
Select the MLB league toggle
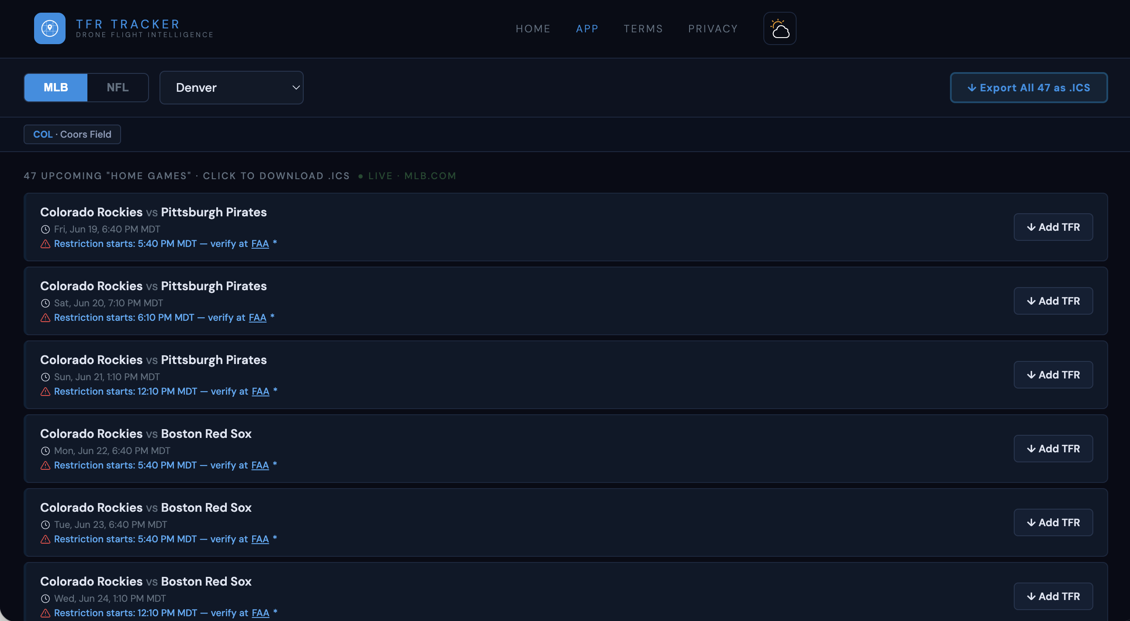pyautogui.click(x=55, y=87)
